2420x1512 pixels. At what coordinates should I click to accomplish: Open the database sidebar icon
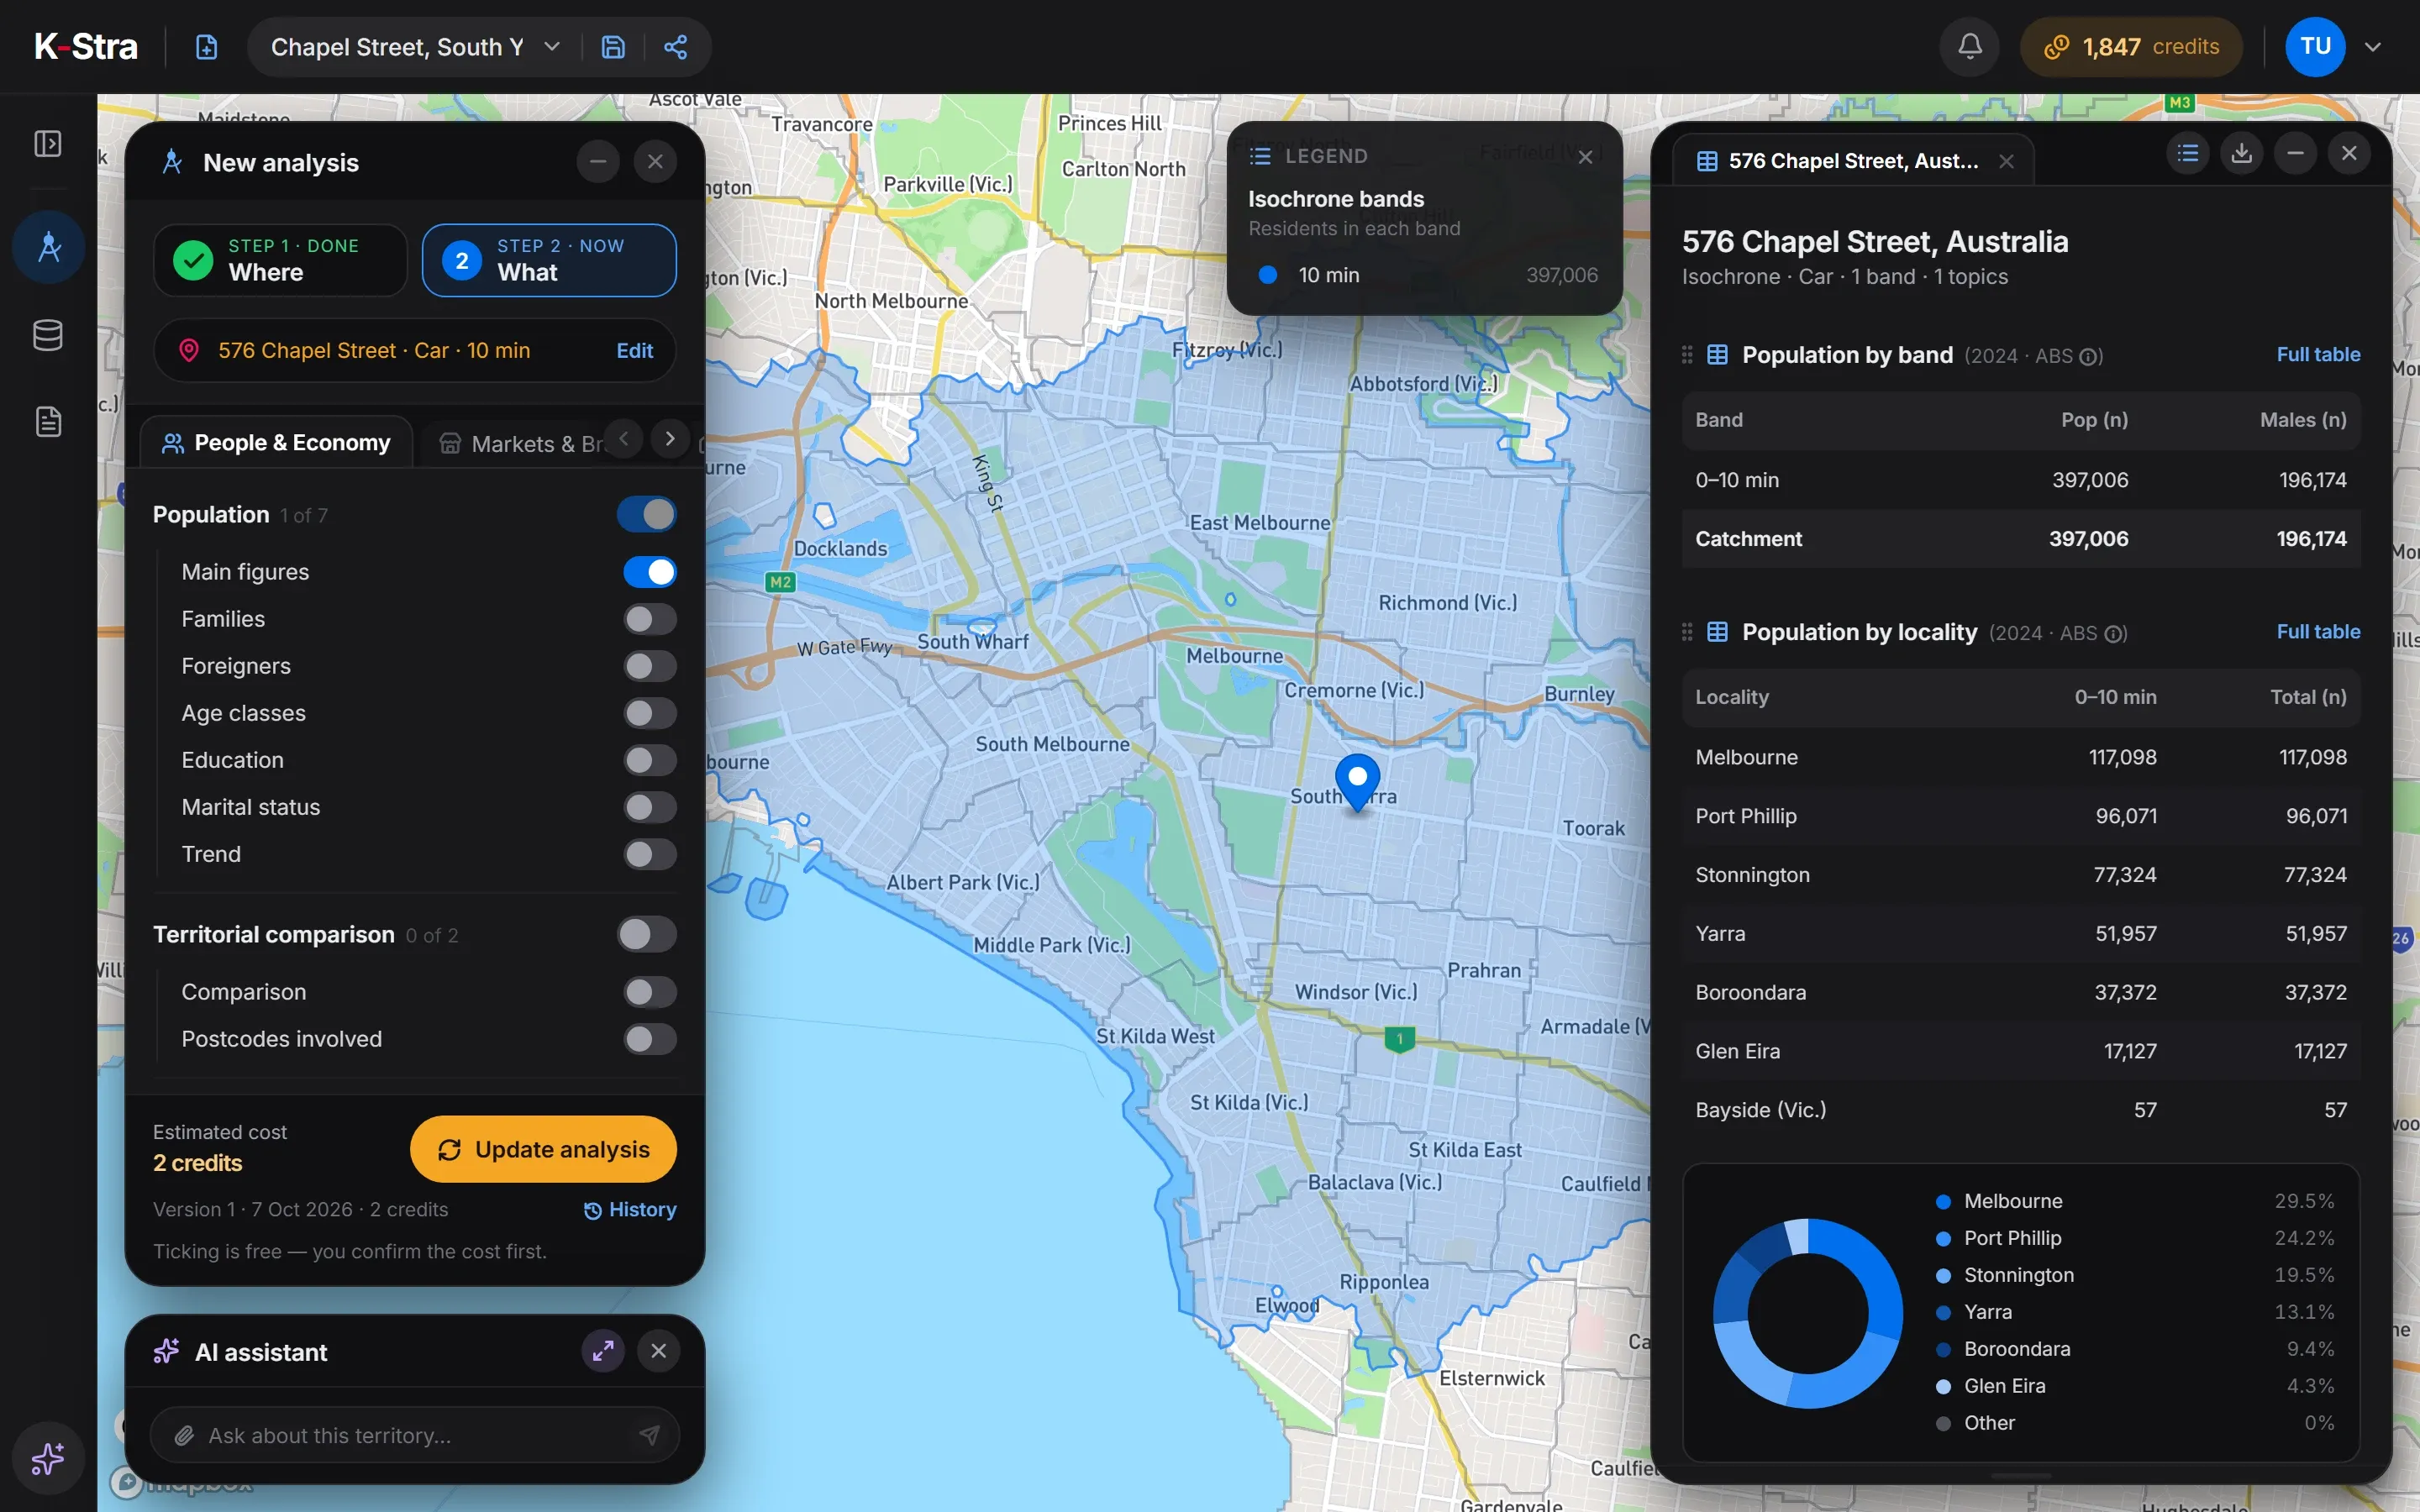click(48, 335)
